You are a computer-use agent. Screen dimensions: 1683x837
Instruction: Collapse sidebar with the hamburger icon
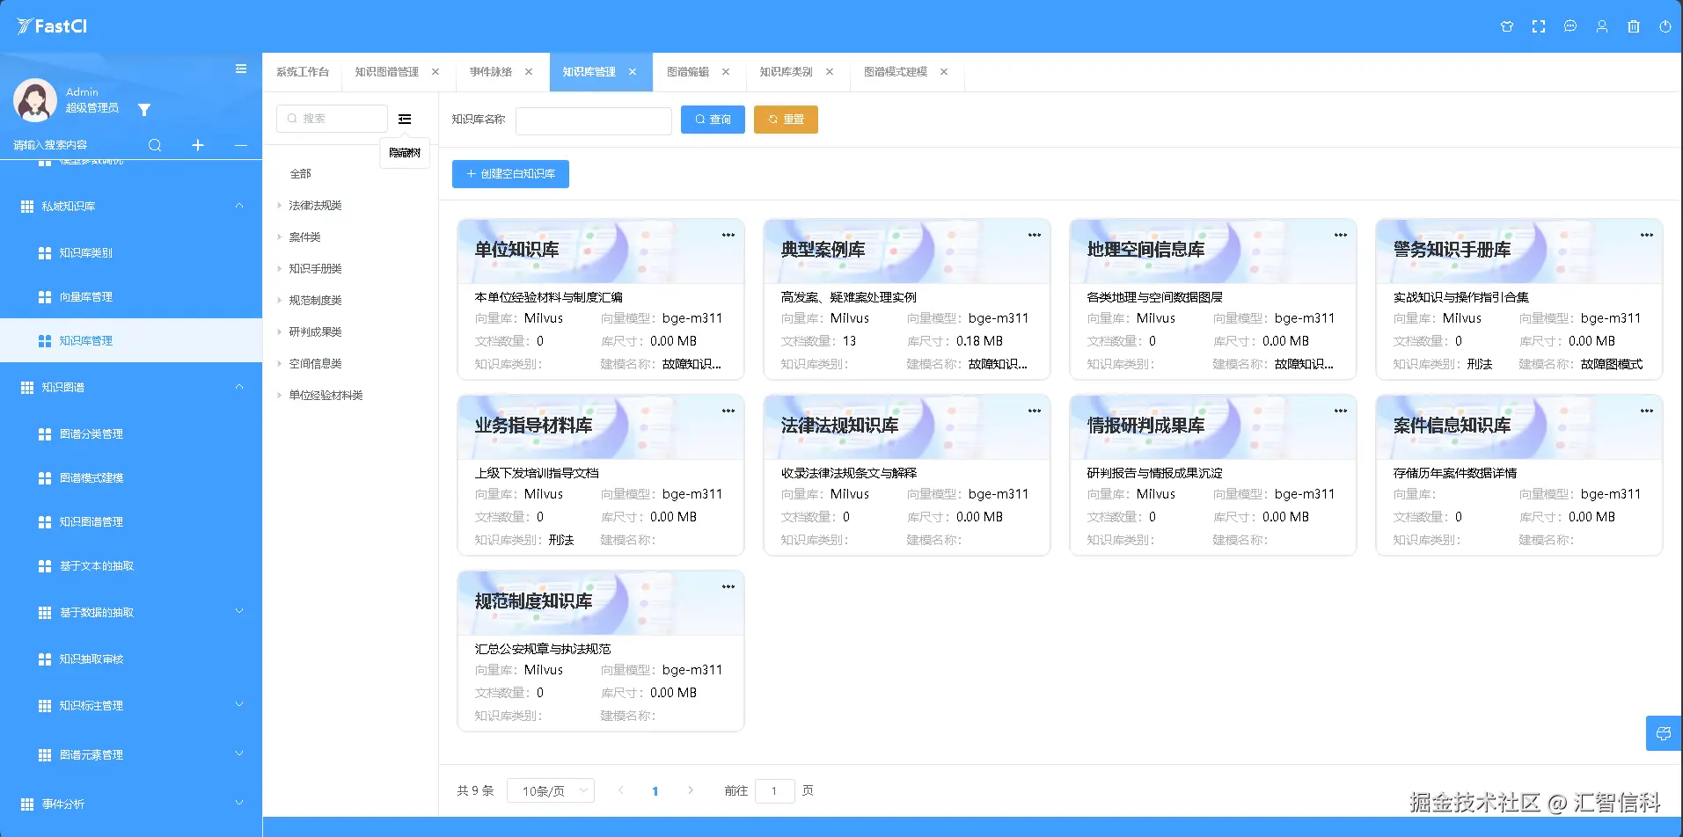pyautogui.click(x=241, y=69)
